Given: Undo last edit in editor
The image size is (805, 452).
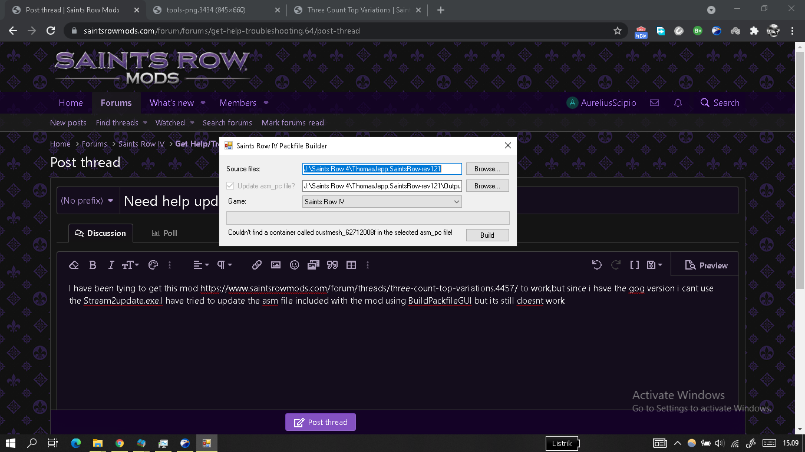Looking at the screenshot, I should point(597,265).
